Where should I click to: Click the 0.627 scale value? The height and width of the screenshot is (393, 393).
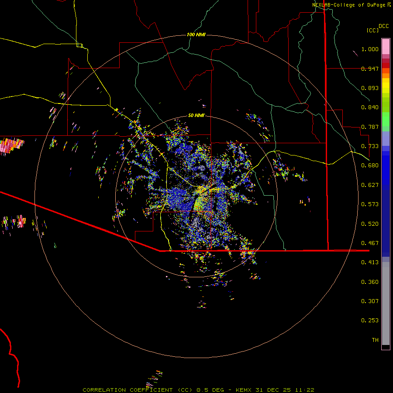tap(370, 185)
